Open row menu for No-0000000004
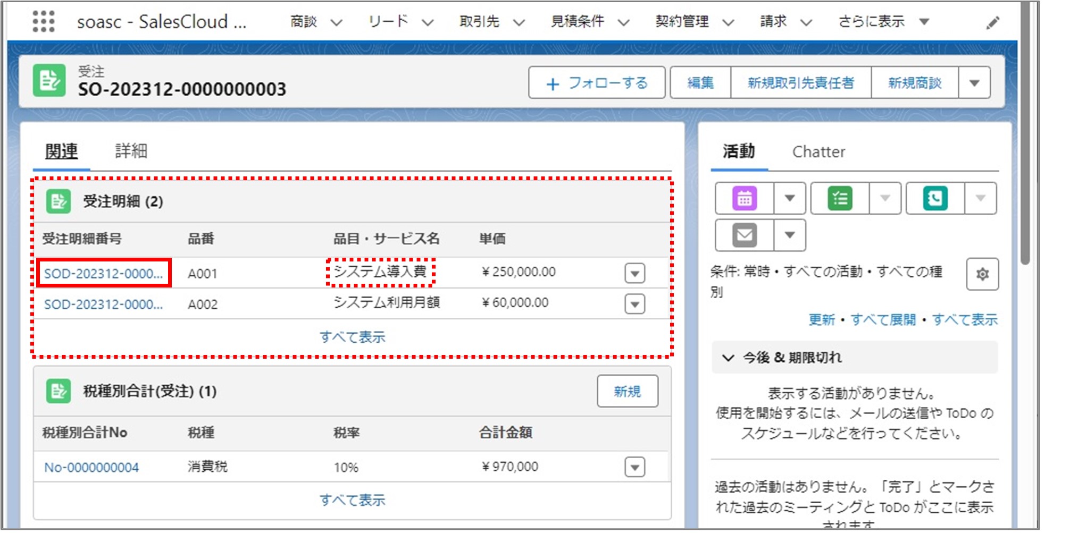1078x533 pixels. tap(634, 467)
